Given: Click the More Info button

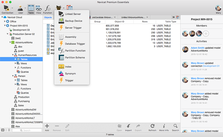Looking at the screenshot, I should click(x=164, y=128).
